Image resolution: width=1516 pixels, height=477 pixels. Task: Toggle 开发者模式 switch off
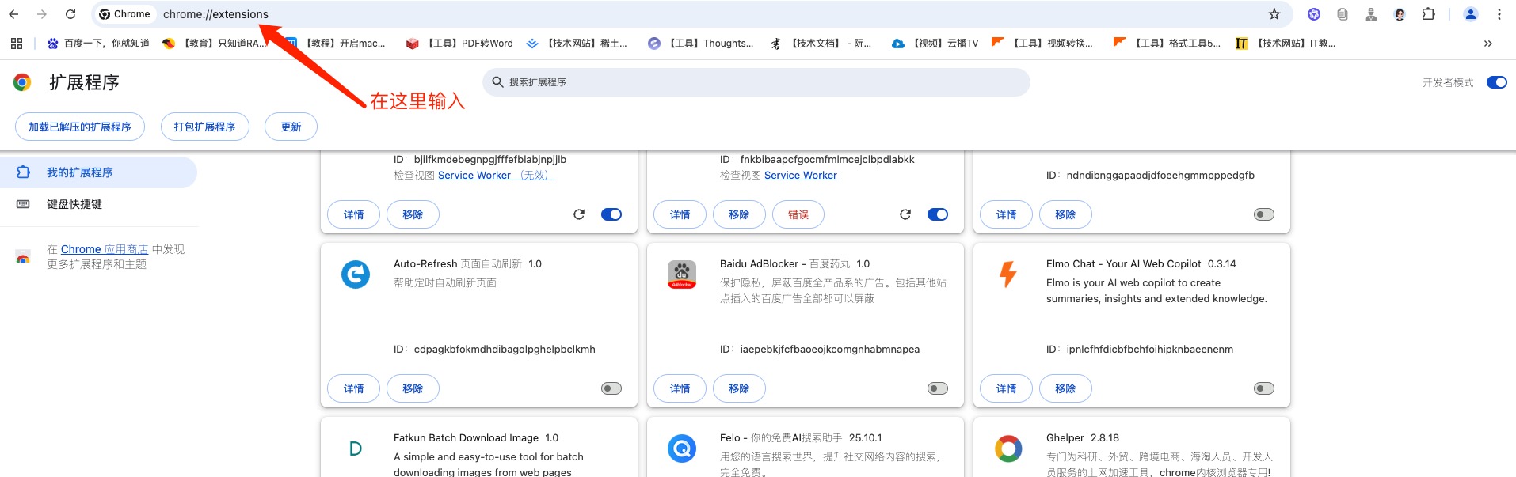(x=1496, y=82)
